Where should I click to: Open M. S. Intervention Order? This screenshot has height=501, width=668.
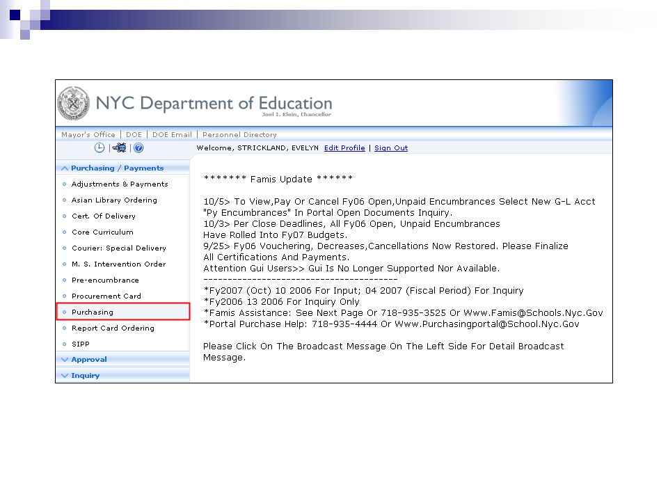point(118,264)
